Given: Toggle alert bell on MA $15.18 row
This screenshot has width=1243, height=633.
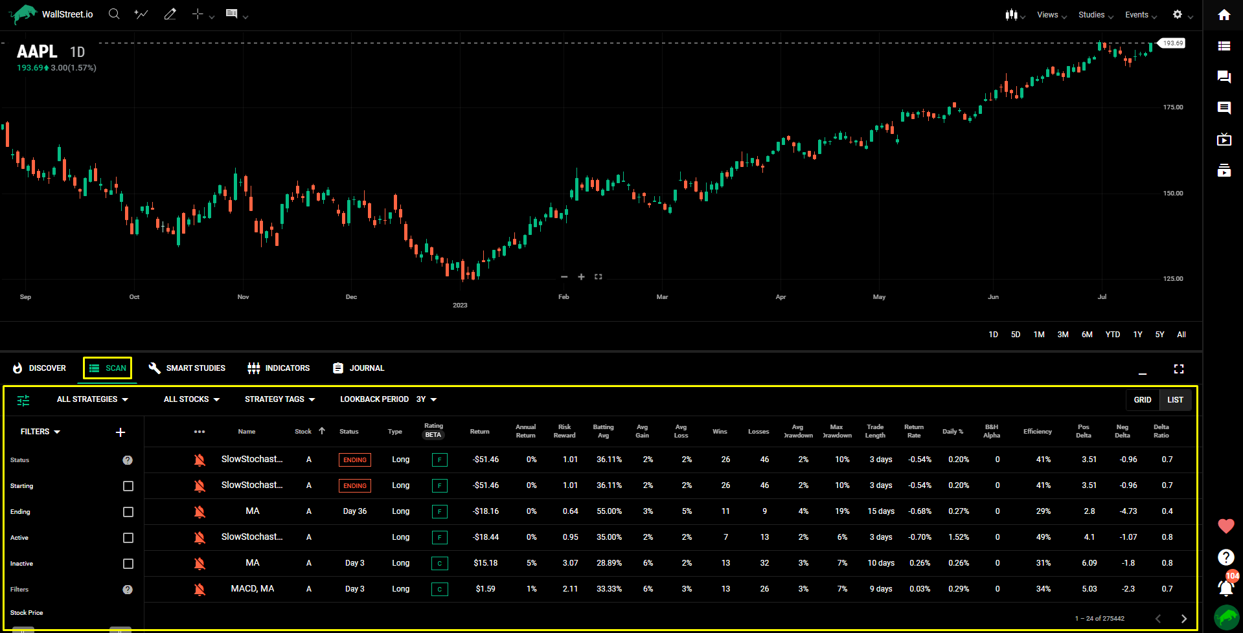Looking at the screenshot, I should 200,564.
